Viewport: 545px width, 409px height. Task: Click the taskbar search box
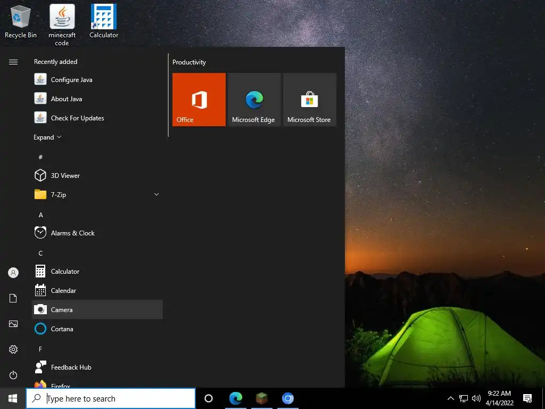(x=111, y=398)
